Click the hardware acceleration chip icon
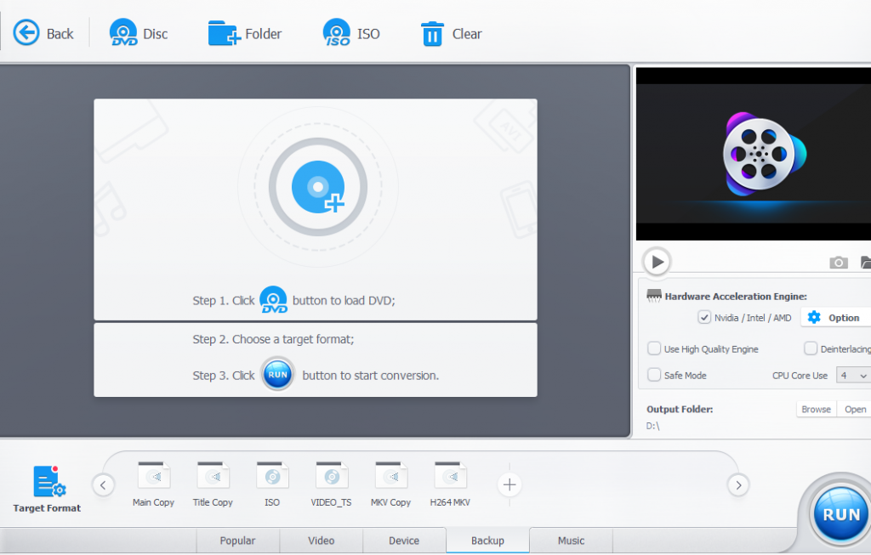The width and height of the screenshot is (871, 555). [654, 296]
